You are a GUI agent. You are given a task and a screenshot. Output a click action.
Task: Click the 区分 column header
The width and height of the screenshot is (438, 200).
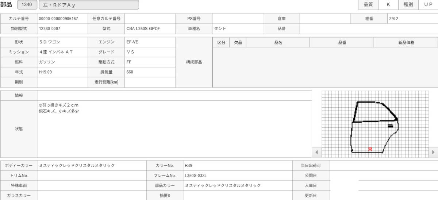point(221,42)
